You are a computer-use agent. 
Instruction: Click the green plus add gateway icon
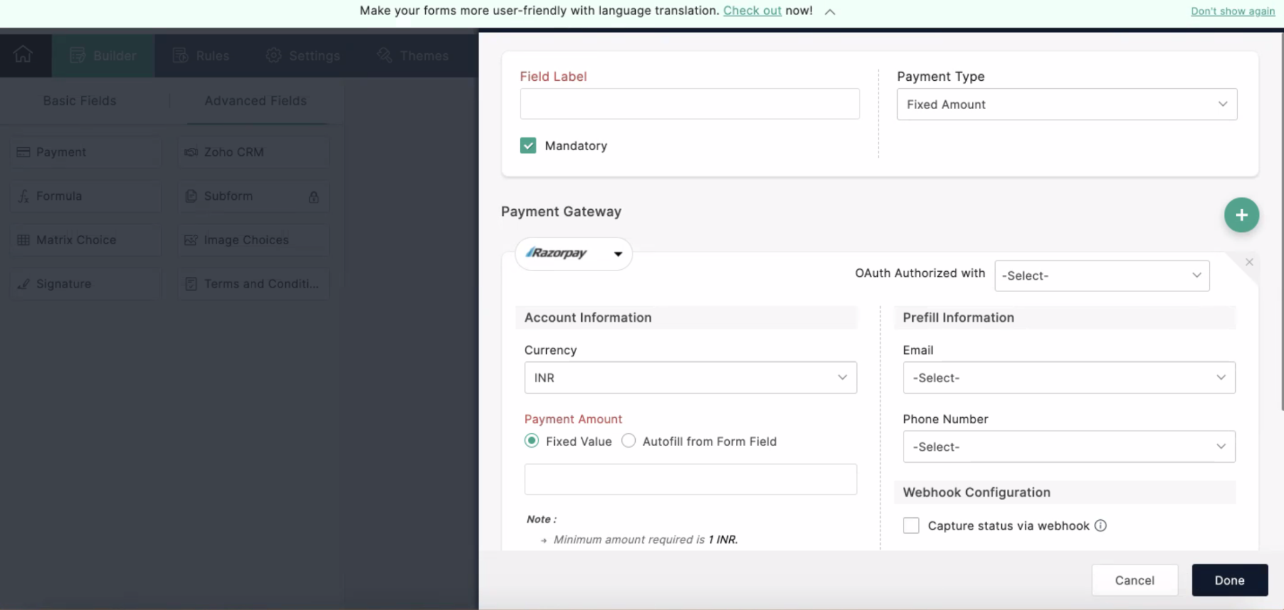1241,215
